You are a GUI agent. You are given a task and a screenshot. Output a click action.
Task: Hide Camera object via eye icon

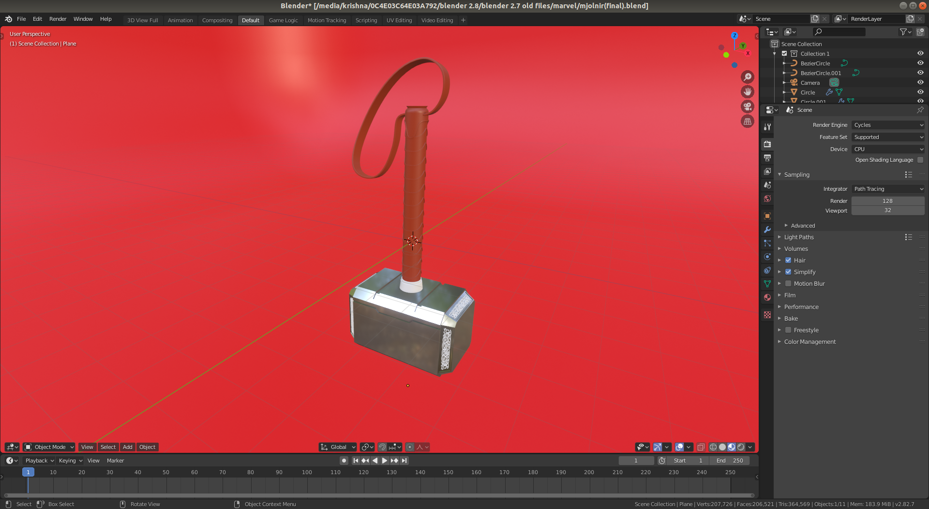pyautogui.click(x=920, y=82)
